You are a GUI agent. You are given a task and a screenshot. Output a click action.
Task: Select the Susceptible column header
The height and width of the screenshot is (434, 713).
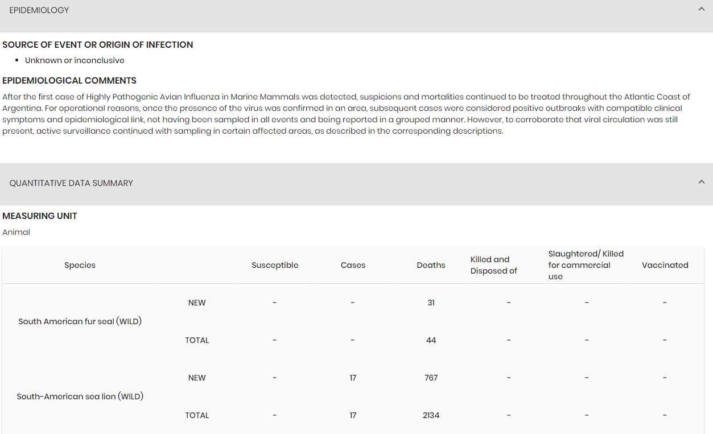275,265
